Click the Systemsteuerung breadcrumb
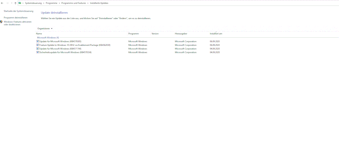Viewport: 339px width, 164px height. tap(33, 3)
